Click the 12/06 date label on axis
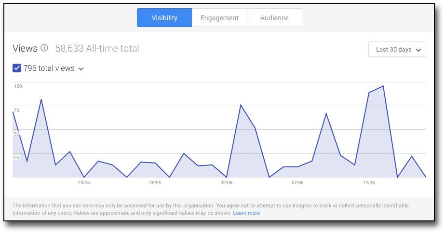Screen dimensions: 445x232 [369, 183]
